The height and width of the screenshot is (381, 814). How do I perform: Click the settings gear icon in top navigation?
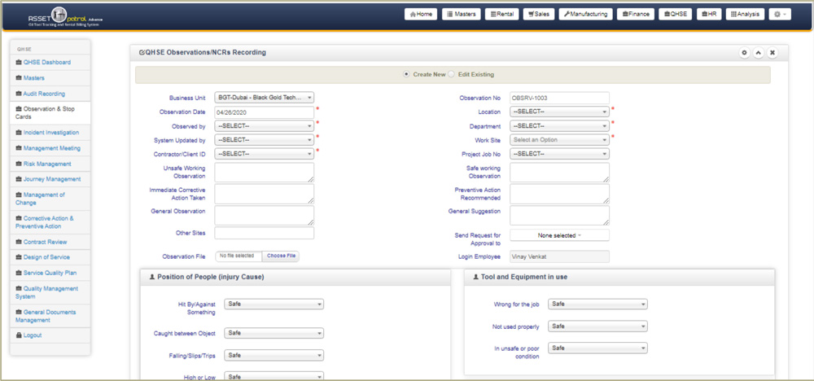pyautogui.click(x=779, y=14)
